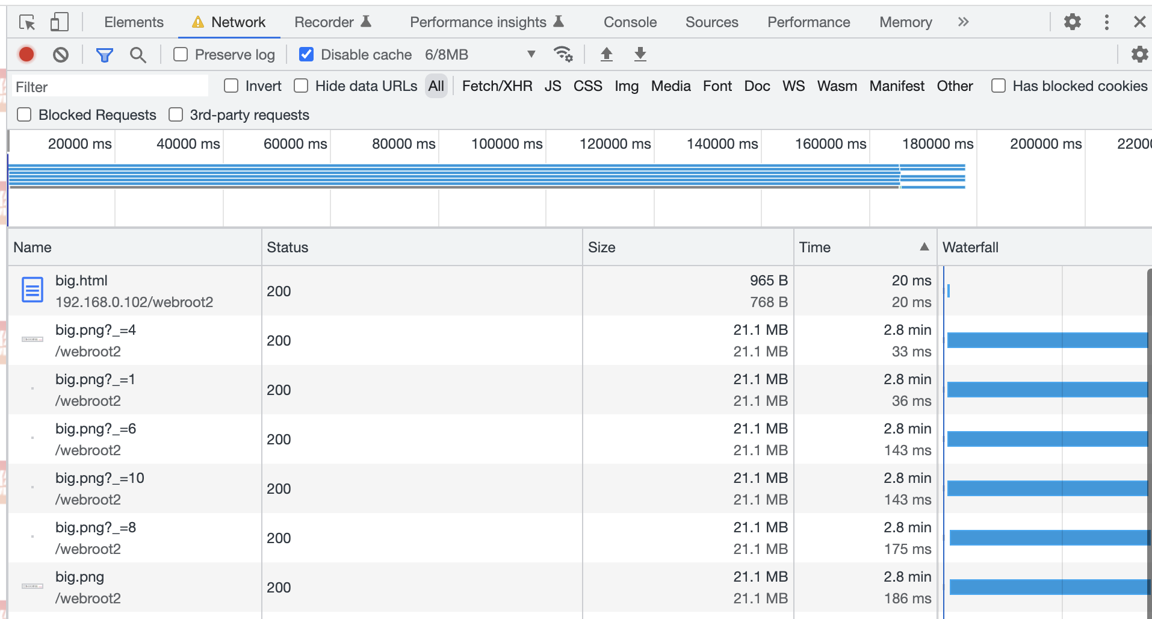Screen dimensions: 1152x619
Task: Click the Network tab warning icon
Action: point(198,22)
